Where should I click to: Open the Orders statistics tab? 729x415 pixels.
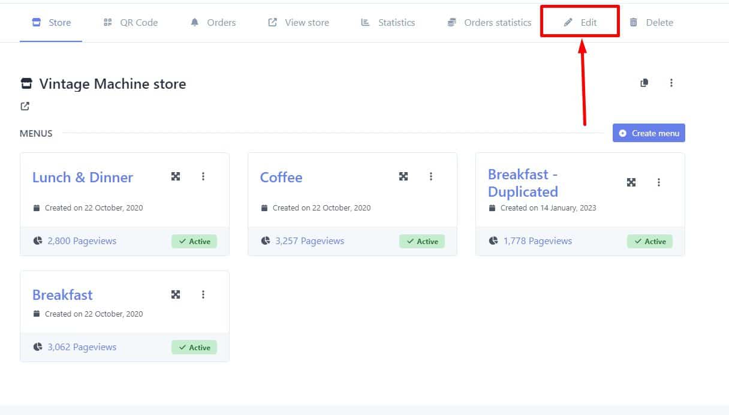(489, 23)
